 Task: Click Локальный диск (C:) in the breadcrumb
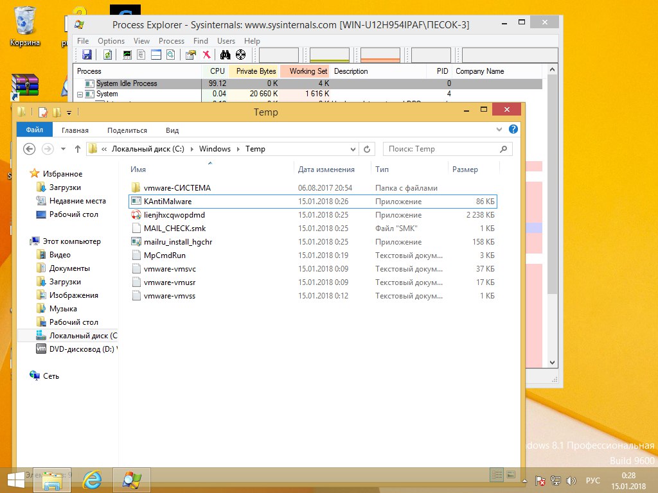pyautogui.click(x=148, y=149)
